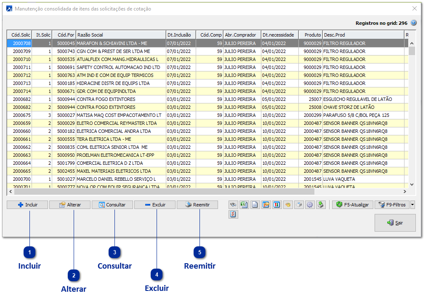The height and width of the screenshot is (301, 431).
Task: Click the red up-down arrows sort icon
Action: point(277,205)
